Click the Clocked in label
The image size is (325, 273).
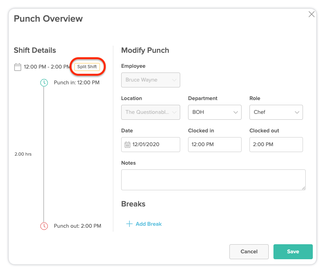point(201,131)
